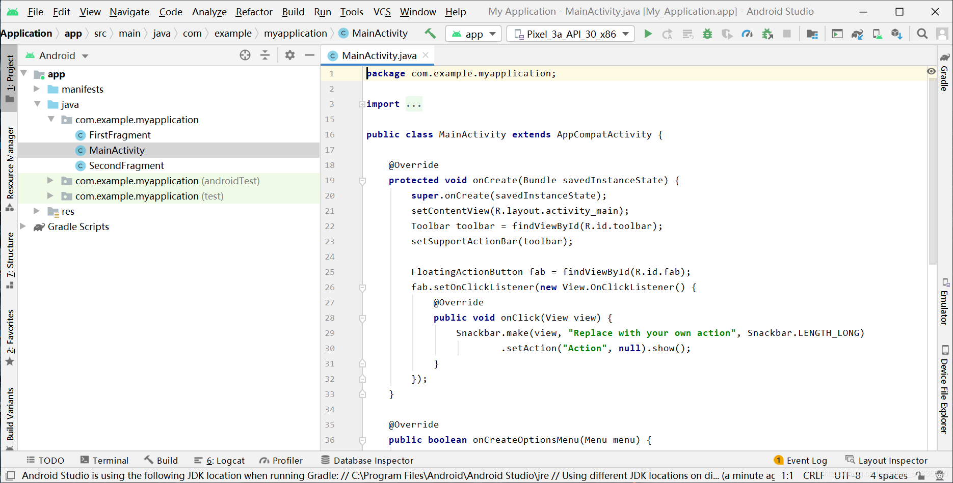Open the app run configuration dropdown

click(x=473, y=34)
